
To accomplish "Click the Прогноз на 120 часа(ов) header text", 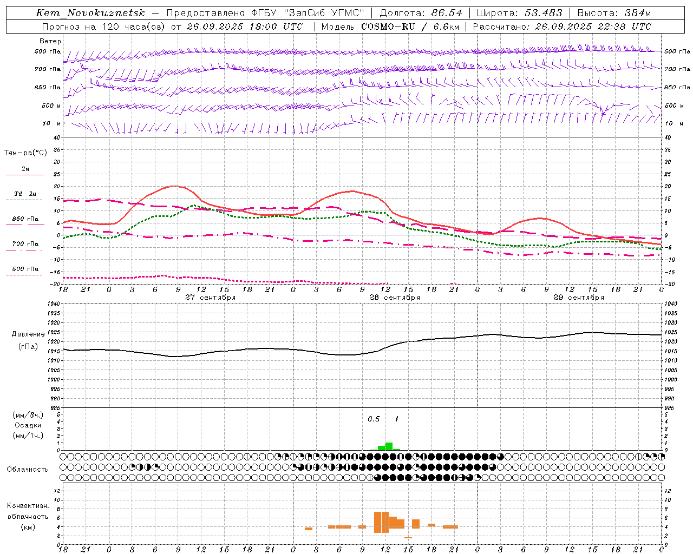I will click(x=103, y=27).
